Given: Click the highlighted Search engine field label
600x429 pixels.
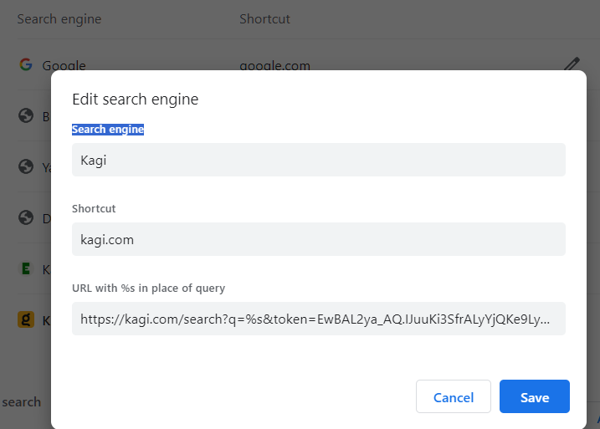Looking at the screenshot, I should 108,130.
